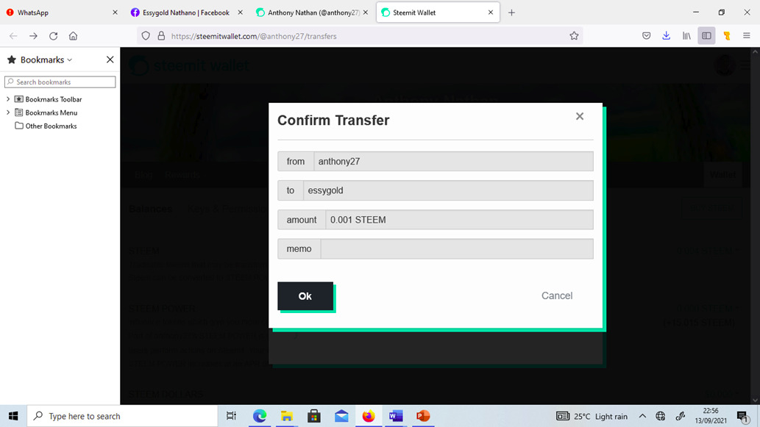Viewport: 760px width, 427px height.
Task: Open File Explorer from taskbar
Action: click(x=287, y=416)
